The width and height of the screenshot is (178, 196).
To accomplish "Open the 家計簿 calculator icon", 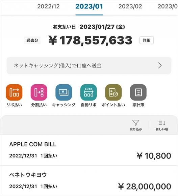I will click(x=138, y=92).
